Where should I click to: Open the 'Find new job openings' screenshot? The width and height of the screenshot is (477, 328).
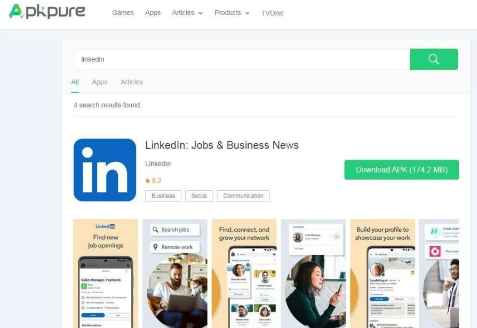pyautogui.click(x=106, y=274)
